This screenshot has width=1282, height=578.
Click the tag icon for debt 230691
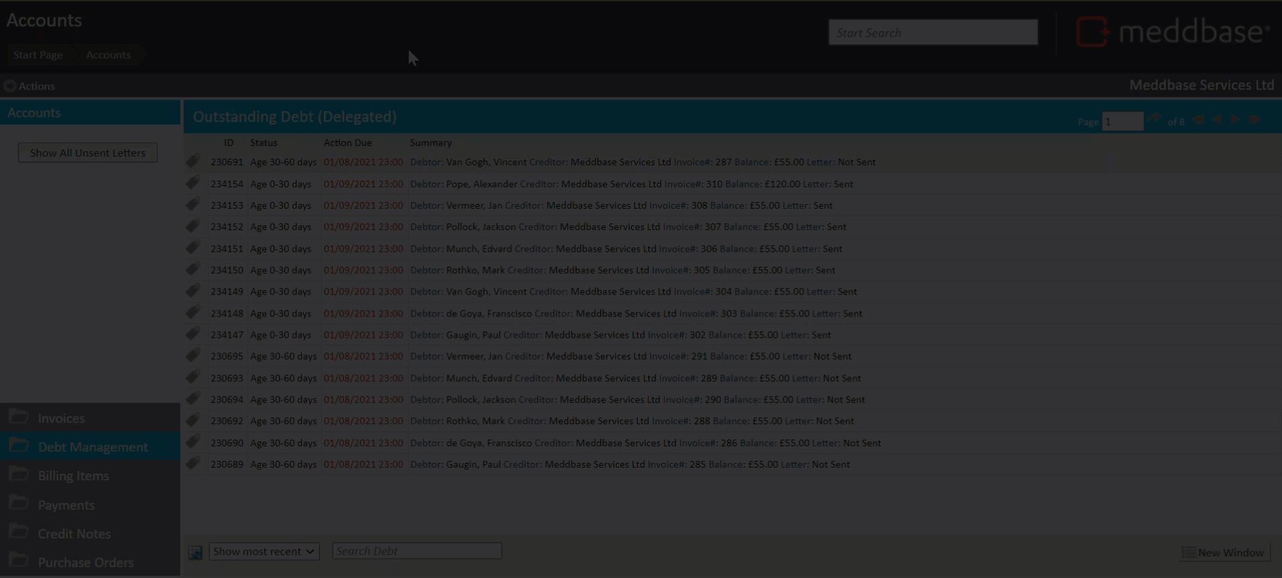193,161
